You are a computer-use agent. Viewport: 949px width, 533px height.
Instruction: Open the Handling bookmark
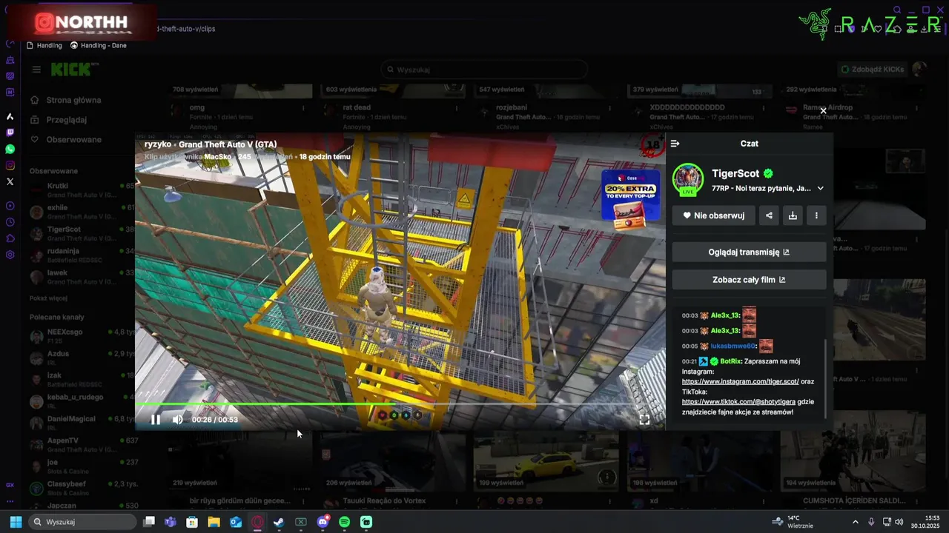pos(44,45)
